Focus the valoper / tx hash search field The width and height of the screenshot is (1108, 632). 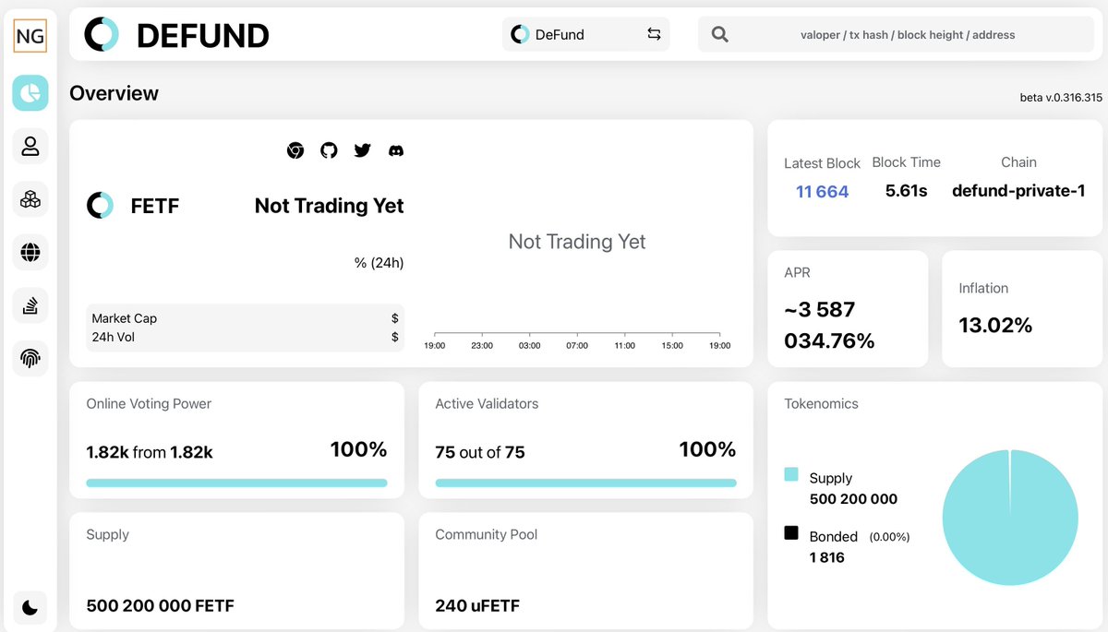[907, 35]
